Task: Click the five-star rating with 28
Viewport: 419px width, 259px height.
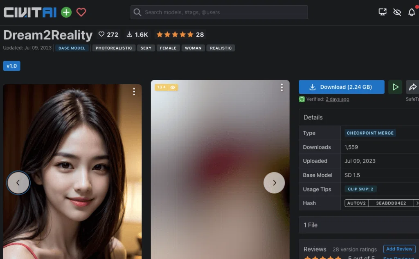Action: pyautogui.click(x=180, y=34)
